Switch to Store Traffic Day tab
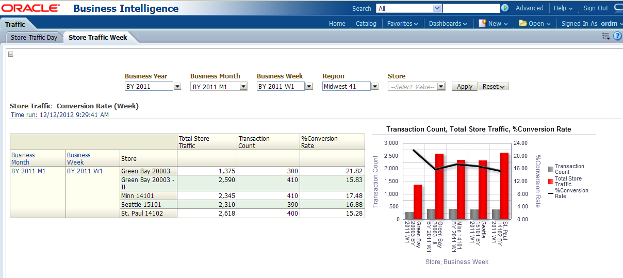 pyautogui.click(x=34, y=38)
